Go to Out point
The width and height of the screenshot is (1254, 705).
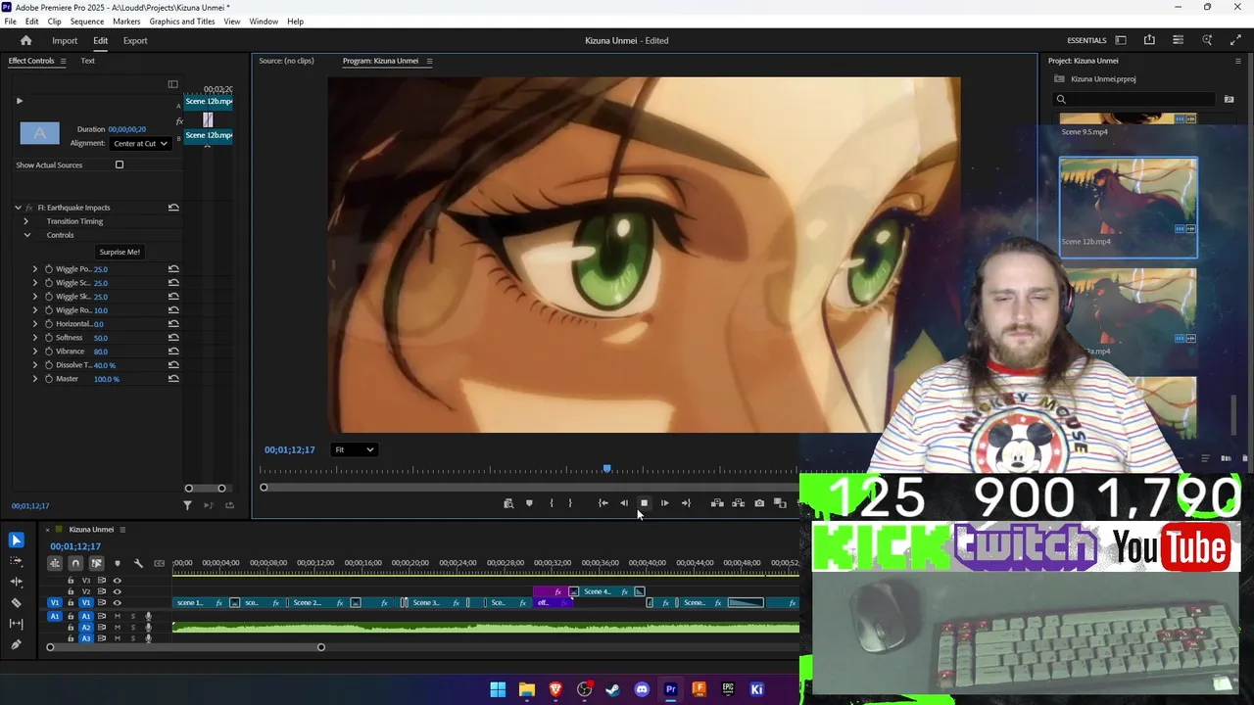pyautogui.click(x=686, y=503)
